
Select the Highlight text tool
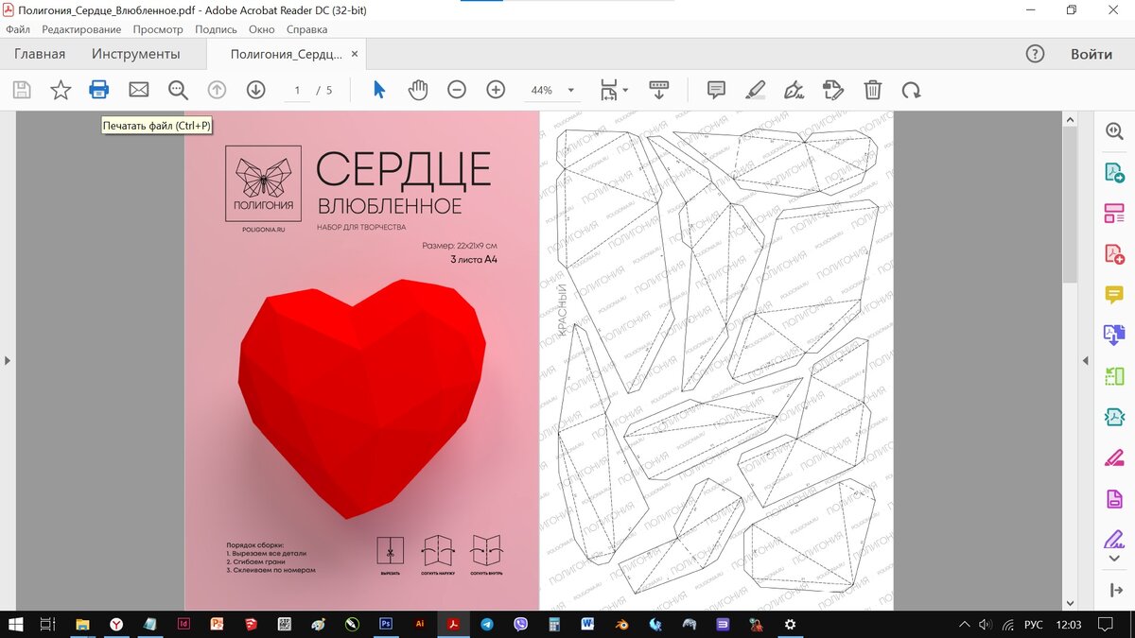[x=755, y=90]
